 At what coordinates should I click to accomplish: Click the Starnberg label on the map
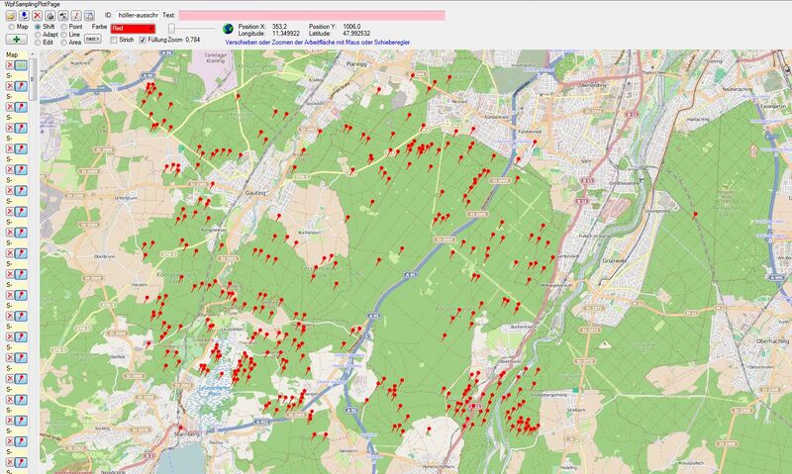click(187, 433)
